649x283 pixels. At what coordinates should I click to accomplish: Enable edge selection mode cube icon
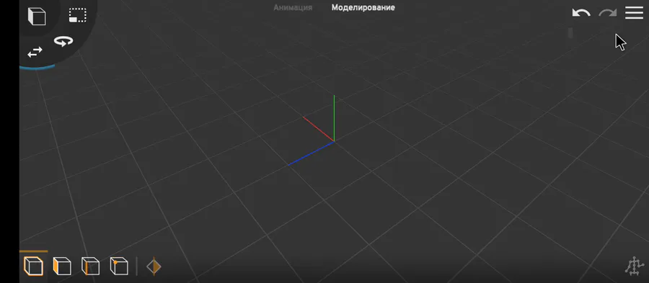click(90, 266)
